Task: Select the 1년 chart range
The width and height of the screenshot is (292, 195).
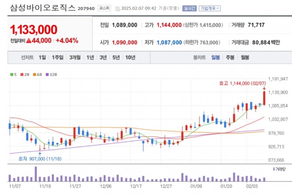Action: [90, 57]
